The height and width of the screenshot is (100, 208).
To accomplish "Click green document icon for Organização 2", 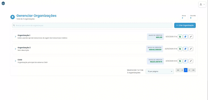I will tap(180, 49).
